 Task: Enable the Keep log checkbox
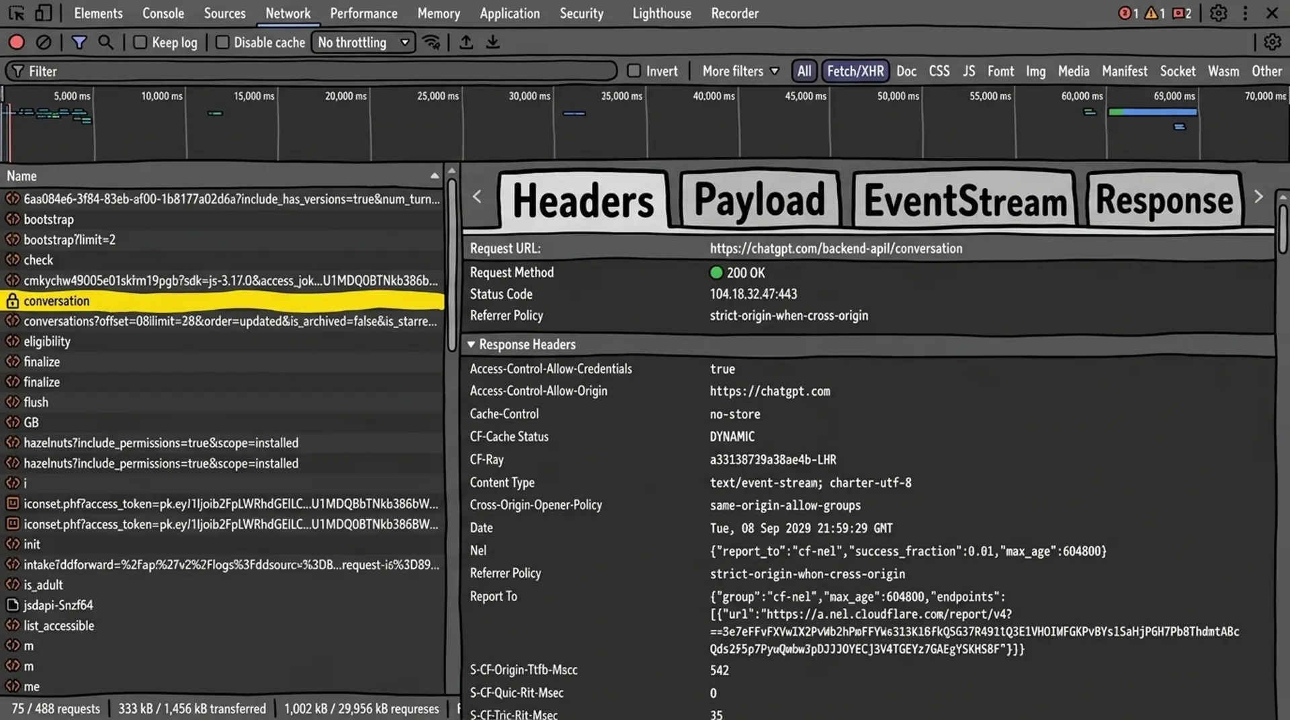click(140, 42)
